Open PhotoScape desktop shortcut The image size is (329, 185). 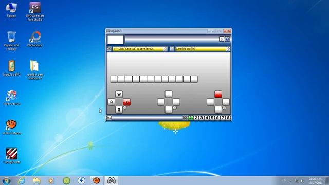[x=35, y=39]
